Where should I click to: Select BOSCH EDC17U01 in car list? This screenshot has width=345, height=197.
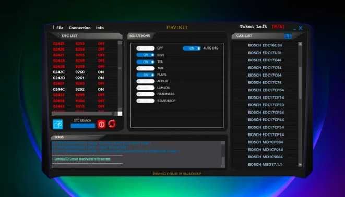[265, 53]
